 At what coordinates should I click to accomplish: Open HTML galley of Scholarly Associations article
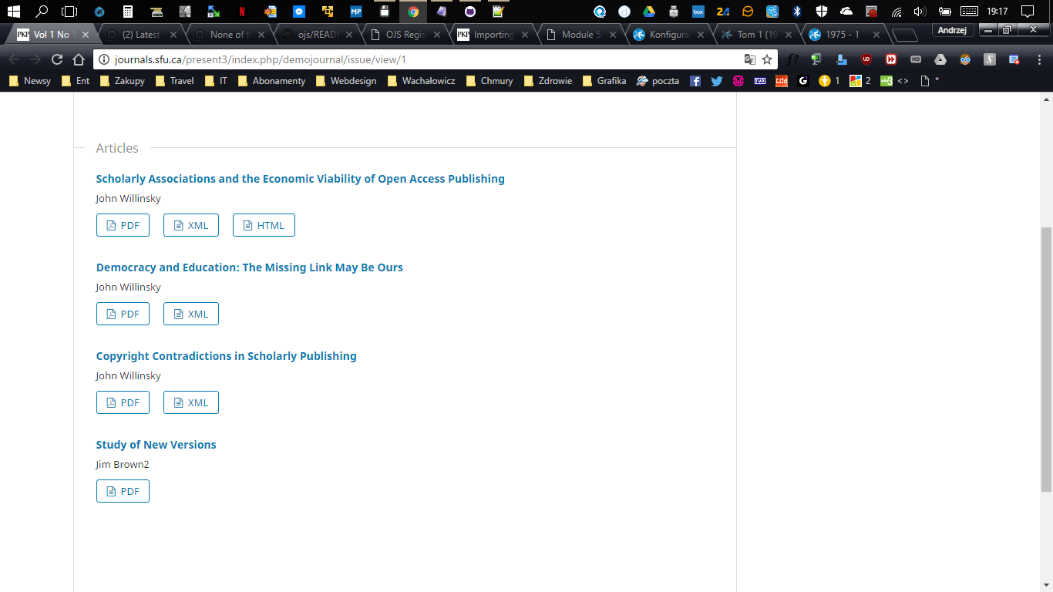point(264,225)
